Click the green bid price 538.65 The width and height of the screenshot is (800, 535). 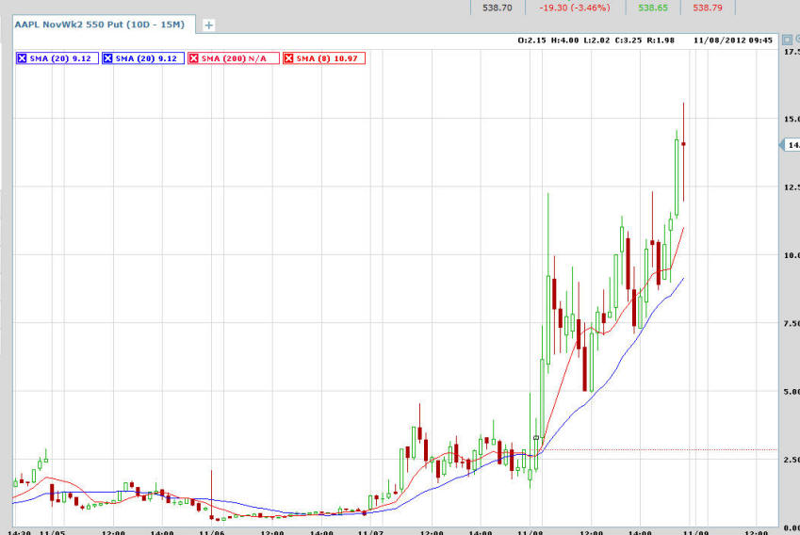653,7
